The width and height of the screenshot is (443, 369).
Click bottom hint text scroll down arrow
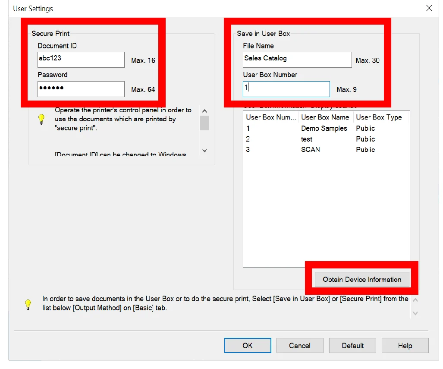click(x=415, y=313)
